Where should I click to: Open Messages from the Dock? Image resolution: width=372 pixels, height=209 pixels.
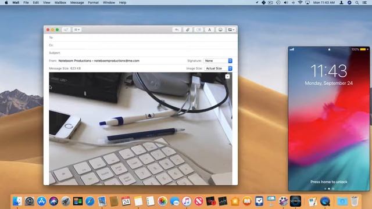[174, 201]
